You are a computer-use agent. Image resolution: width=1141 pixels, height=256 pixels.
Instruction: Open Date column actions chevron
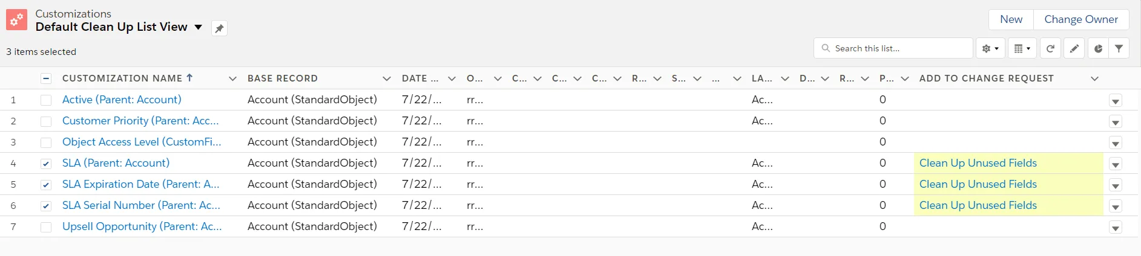[452, 78]
